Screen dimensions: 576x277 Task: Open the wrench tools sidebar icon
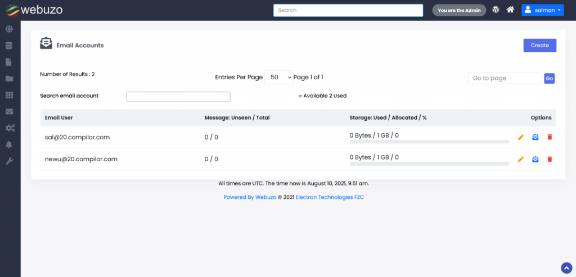coord(10,161)
